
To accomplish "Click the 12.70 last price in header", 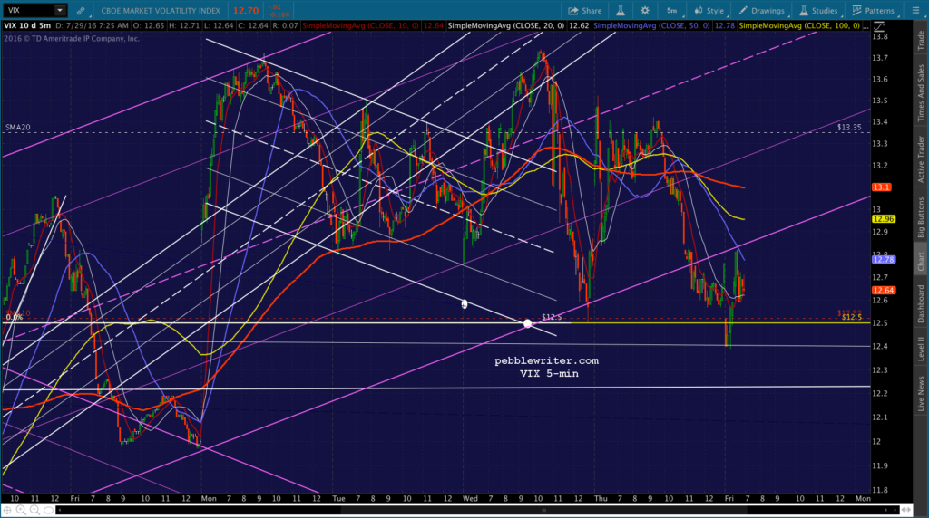I will [x=245, y=11].
